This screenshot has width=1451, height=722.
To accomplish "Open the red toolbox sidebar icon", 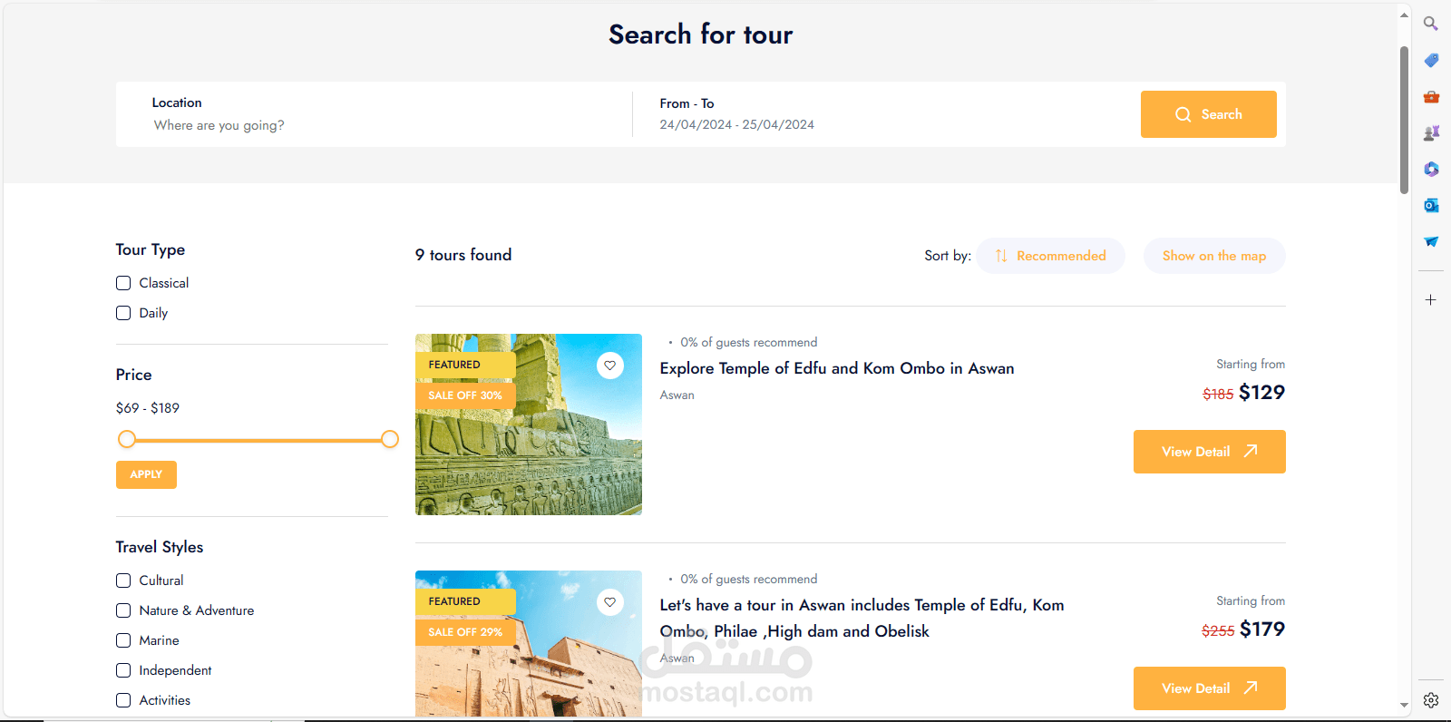I will click(x=1431, y=97).
